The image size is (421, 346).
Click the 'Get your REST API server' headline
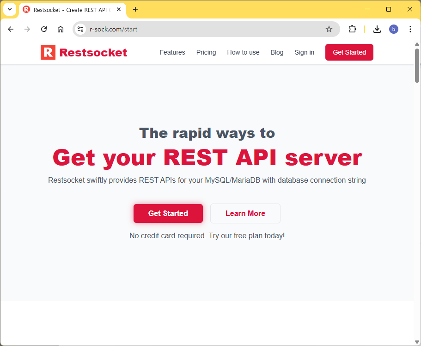207,158
